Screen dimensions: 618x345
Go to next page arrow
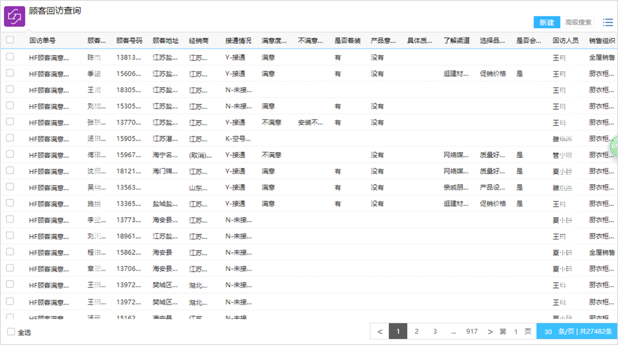point(490,331)
